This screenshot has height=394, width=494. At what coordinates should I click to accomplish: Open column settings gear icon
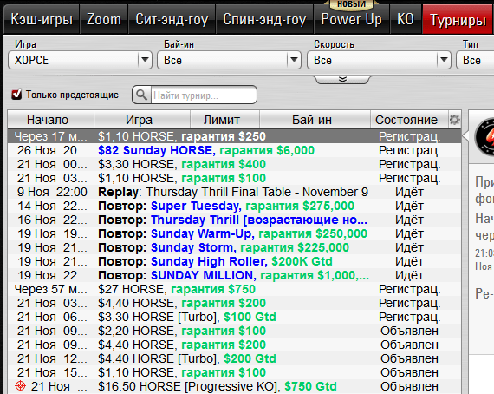tap(455, 120)
